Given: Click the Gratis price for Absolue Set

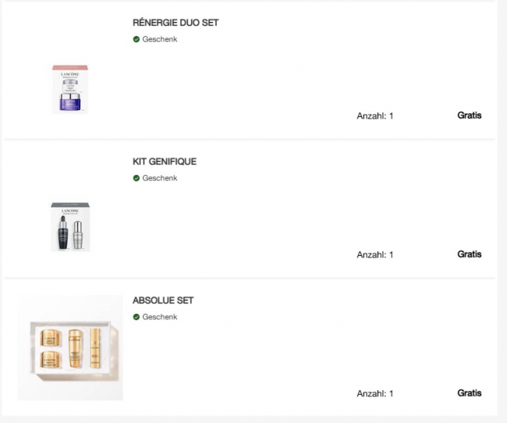Looking at the screenshot, I should pos(470,393).
